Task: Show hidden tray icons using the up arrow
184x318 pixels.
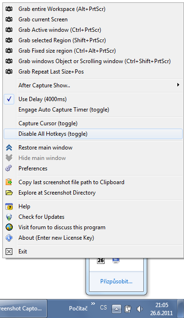Action: click(116, 309)
